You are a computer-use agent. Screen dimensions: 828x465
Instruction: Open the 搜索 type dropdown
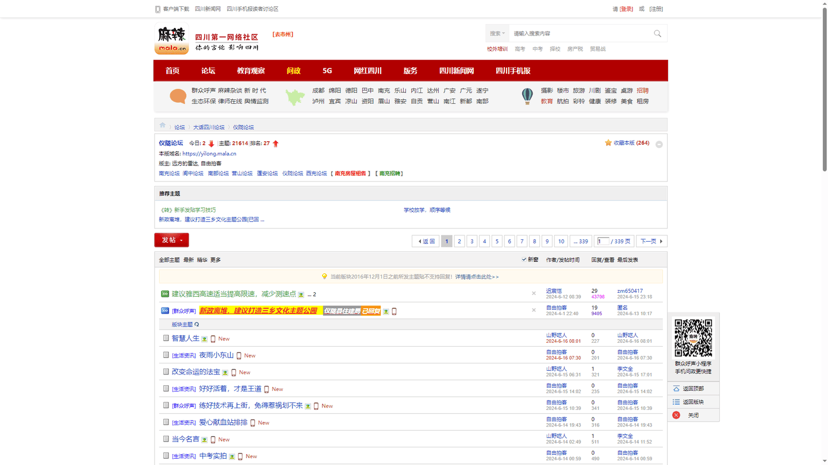(497, 33)
